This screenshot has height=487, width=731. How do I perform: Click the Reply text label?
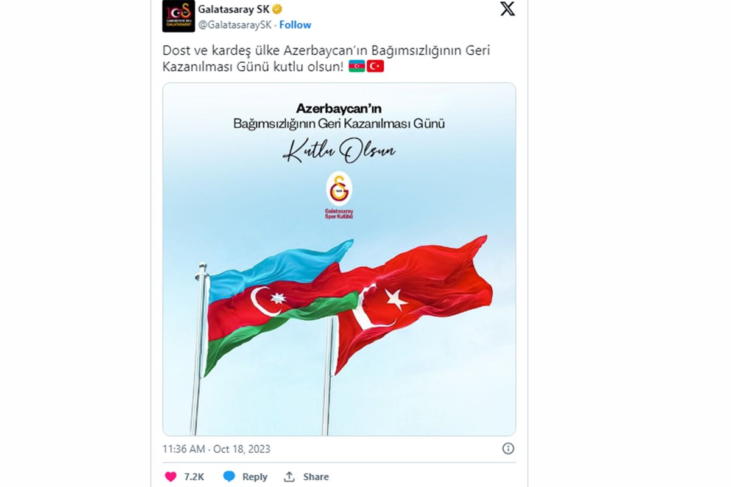point(255,477)
